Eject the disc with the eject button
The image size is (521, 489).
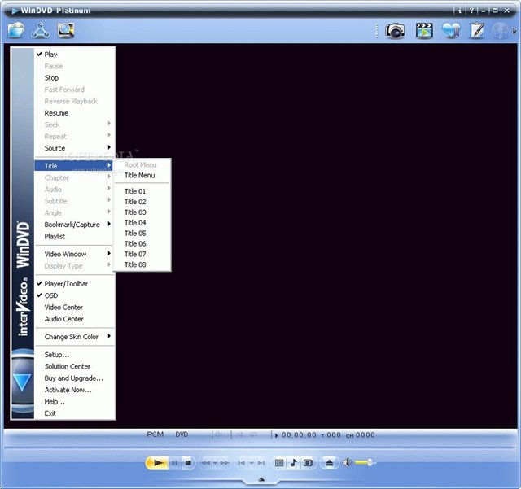click(329, 463)
